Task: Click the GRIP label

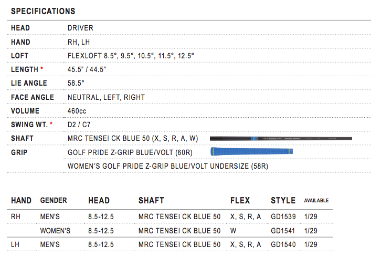Action: 19,152
